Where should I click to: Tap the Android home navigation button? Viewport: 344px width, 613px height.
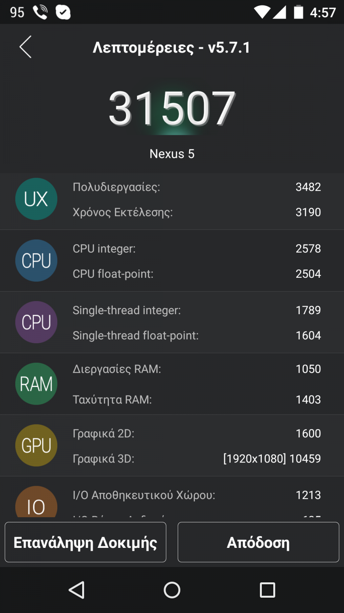click(x=172, y=590)
